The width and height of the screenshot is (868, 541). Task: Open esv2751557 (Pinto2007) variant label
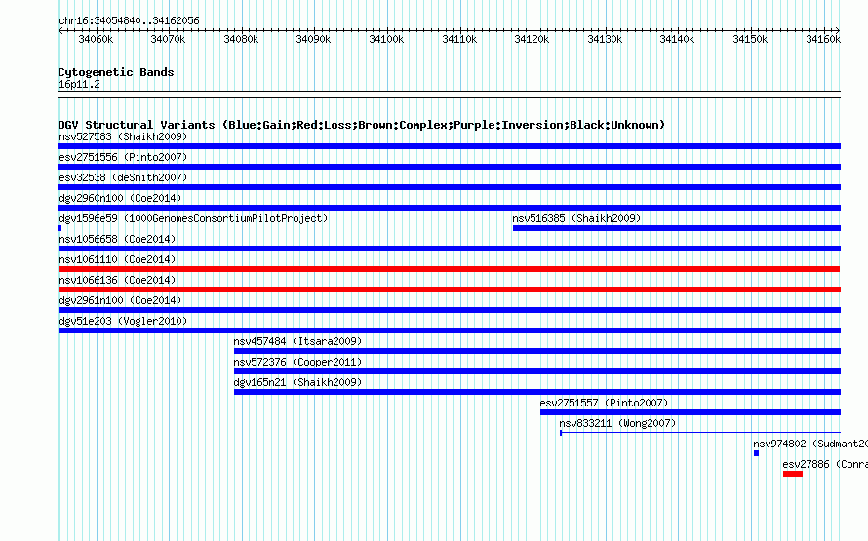[604, 403]
